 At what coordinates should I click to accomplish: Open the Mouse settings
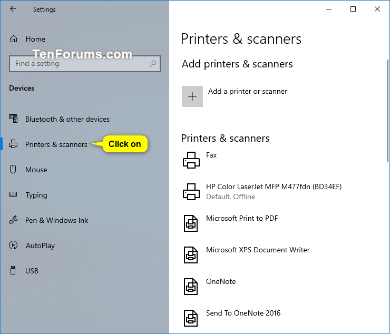coord(36,170)
